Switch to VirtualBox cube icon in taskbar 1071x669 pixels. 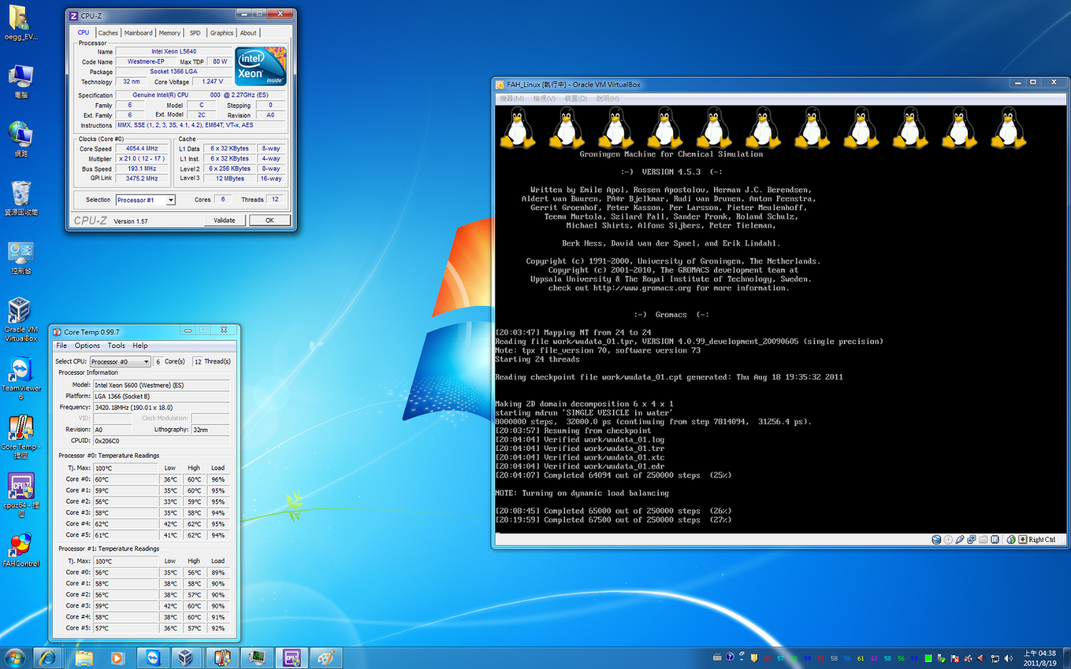(188, 658)
